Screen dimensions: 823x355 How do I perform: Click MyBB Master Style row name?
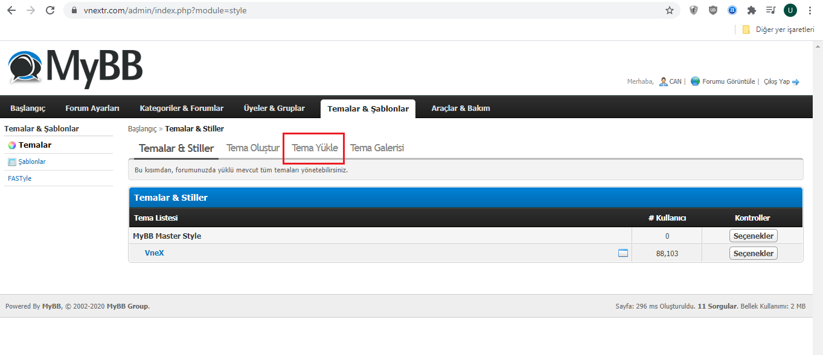pos(167,236)
